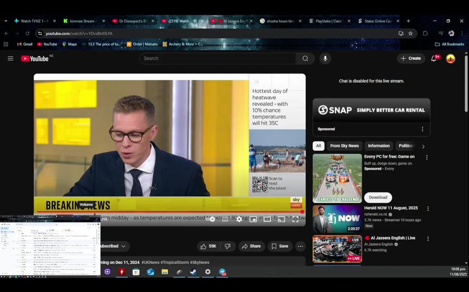Open Microsoft Store from the taskbar
The image size is (469, 292).
pyautogui.click(x=136, y=272)
